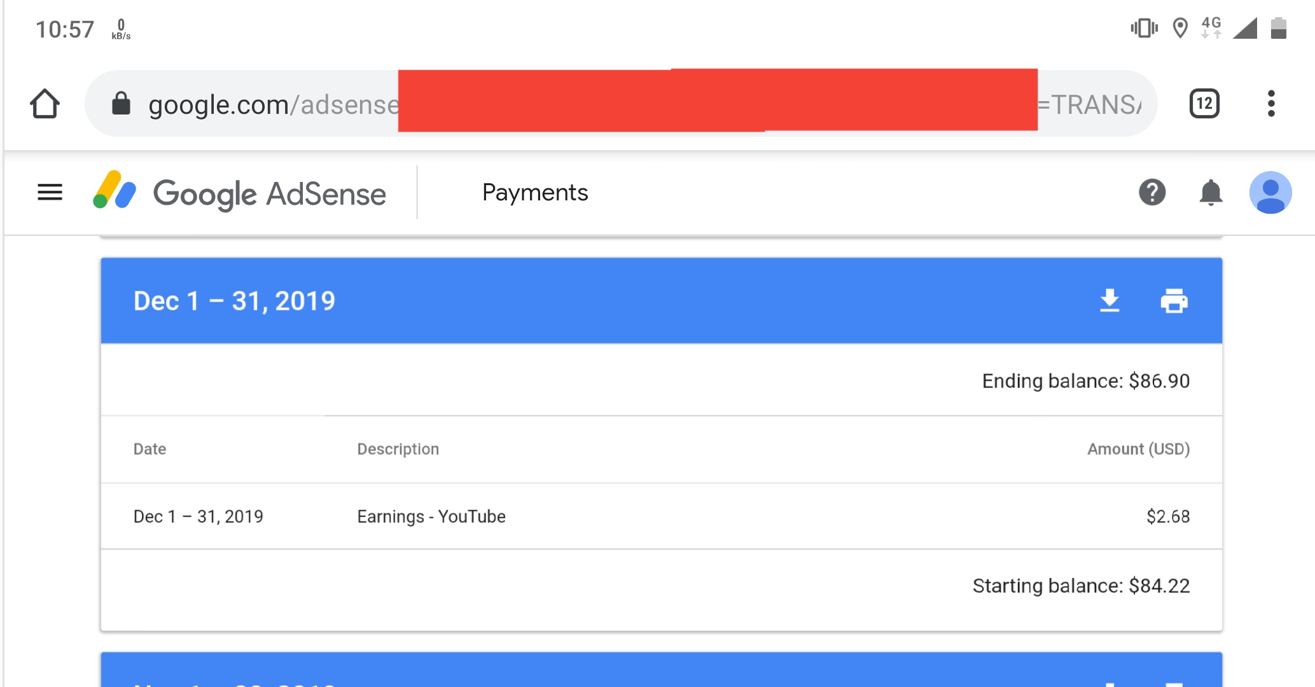Tap the location status icon
Viewport: 1315px width, 687px height.
1180,28
